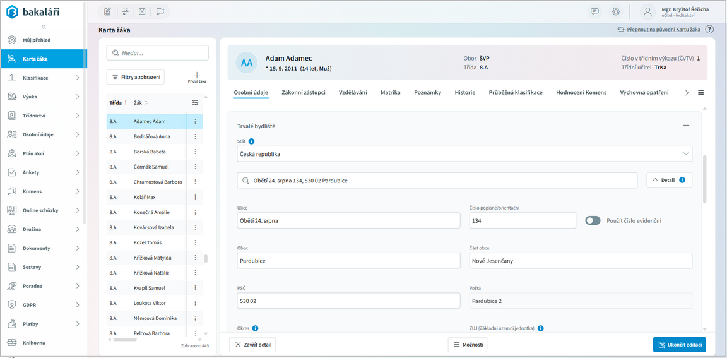
Task: Open column settings icon in student list
Action: [x=195, y=103]
